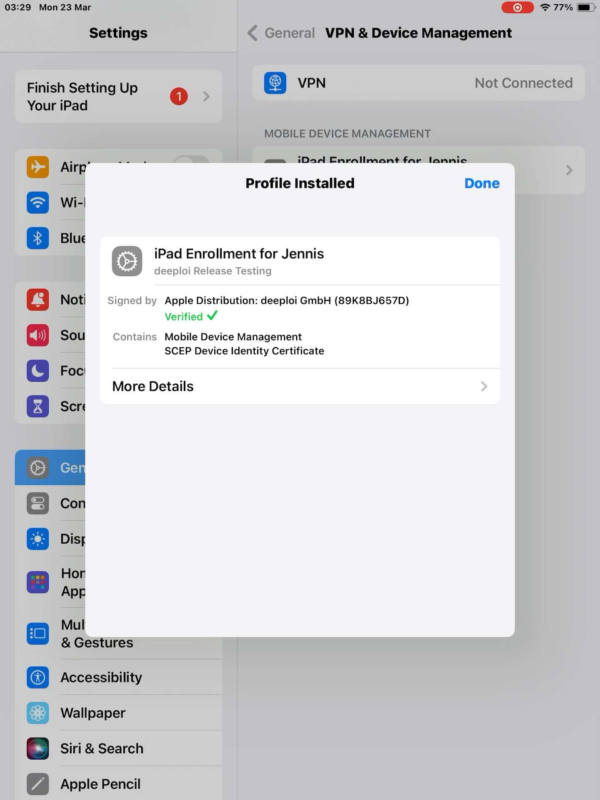This screenshot has width=600, height=800.
Task: Open iPad Enrollment profile chevron on right
Action: pyautogui.click(x=569, y=170)
